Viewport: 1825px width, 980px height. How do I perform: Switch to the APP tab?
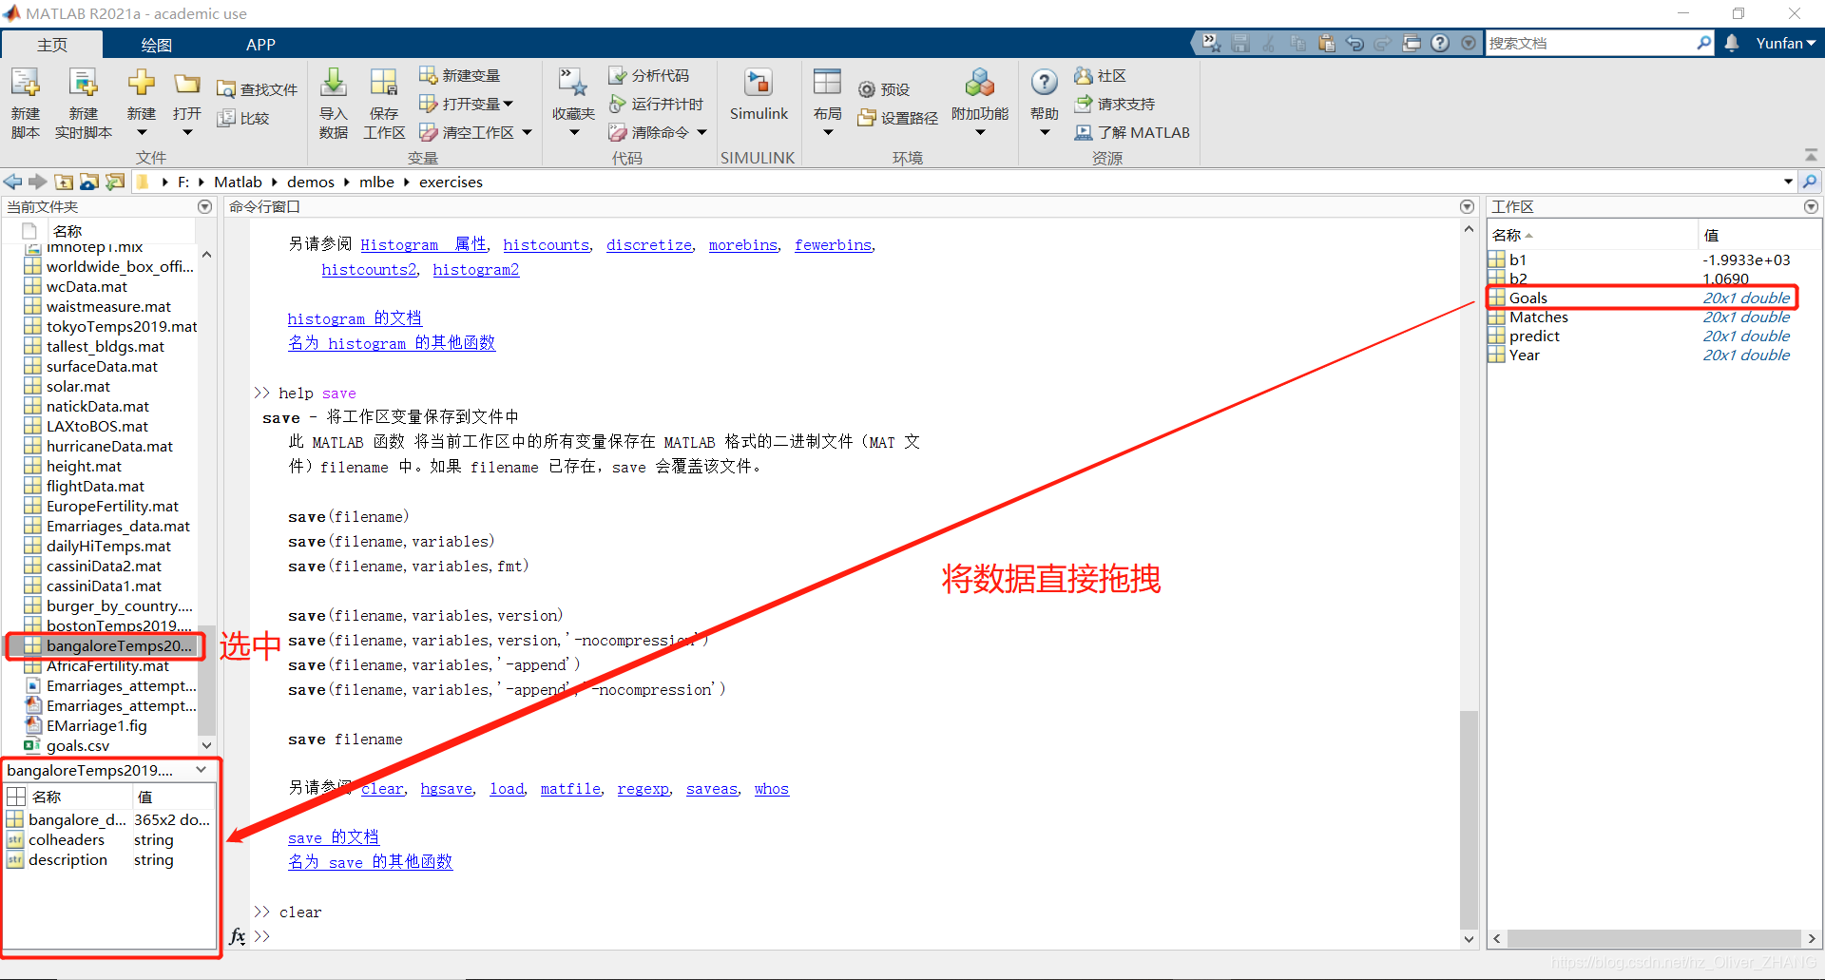tap(260, 45)
